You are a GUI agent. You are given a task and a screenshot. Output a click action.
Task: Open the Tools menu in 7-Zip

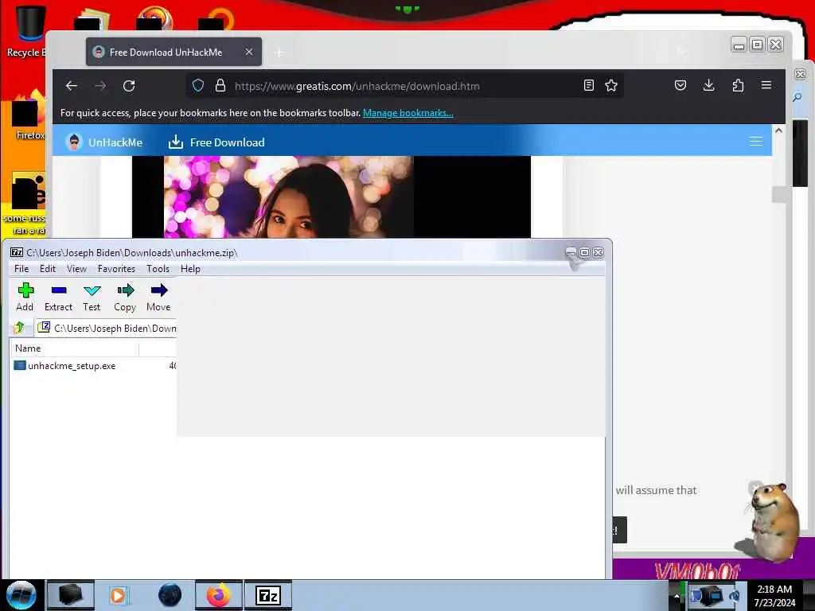tap(158, 269)
